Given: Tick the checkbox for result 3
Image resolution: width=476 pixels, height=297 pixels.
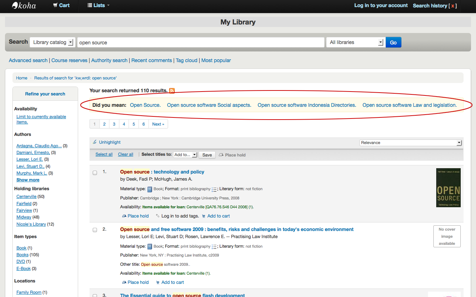Looking at the screenshot, I should [95, 295].
